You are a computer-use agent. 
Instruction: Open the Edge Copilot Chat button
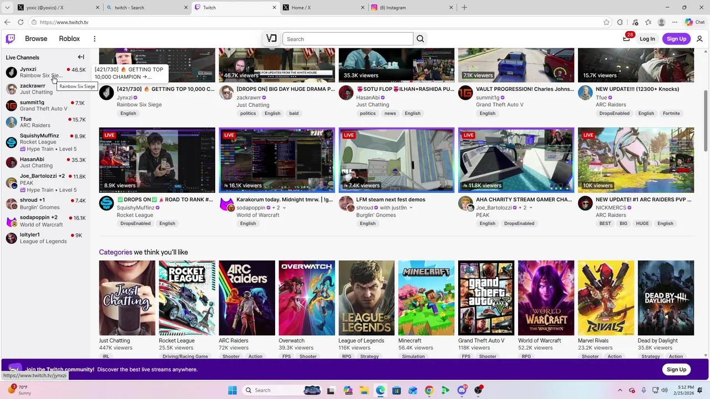pyautogui.click(x=694, y=22)
